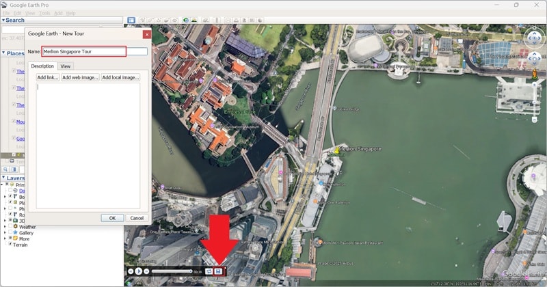Click inside the empty description text area
This screenshot has width=547, height=287.
click(88, 146)
